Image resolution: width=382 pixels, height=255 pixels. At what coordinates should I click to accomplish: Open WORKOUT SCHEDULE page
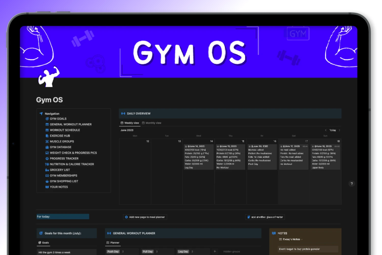(65, 130)
